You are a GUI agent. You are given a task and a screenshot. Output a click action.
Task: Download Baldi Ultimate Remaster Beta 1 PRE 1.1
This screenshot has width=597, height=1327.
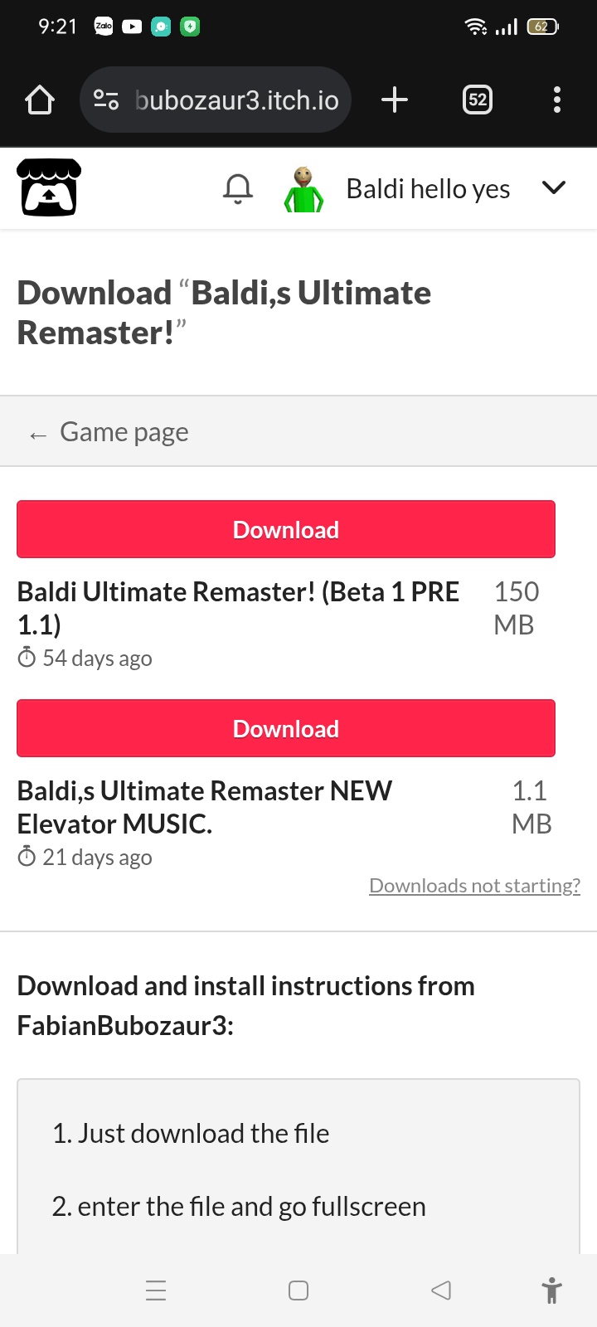[286, 529]
